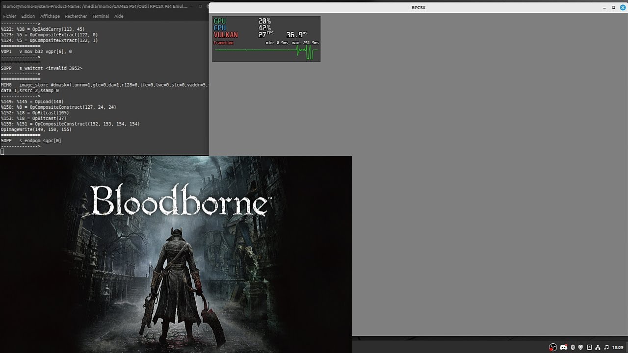This screenshot has height=353, width=628.
Task: Click the Bluetooth tray icon
Action: tap(573, 347)
